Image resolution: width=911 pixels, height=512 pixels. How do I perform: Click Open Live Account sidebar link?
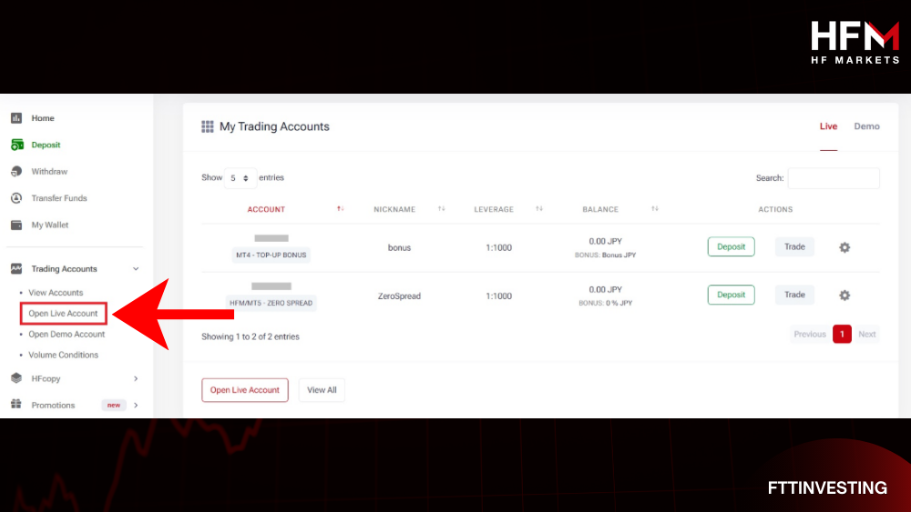pos(63,314)
